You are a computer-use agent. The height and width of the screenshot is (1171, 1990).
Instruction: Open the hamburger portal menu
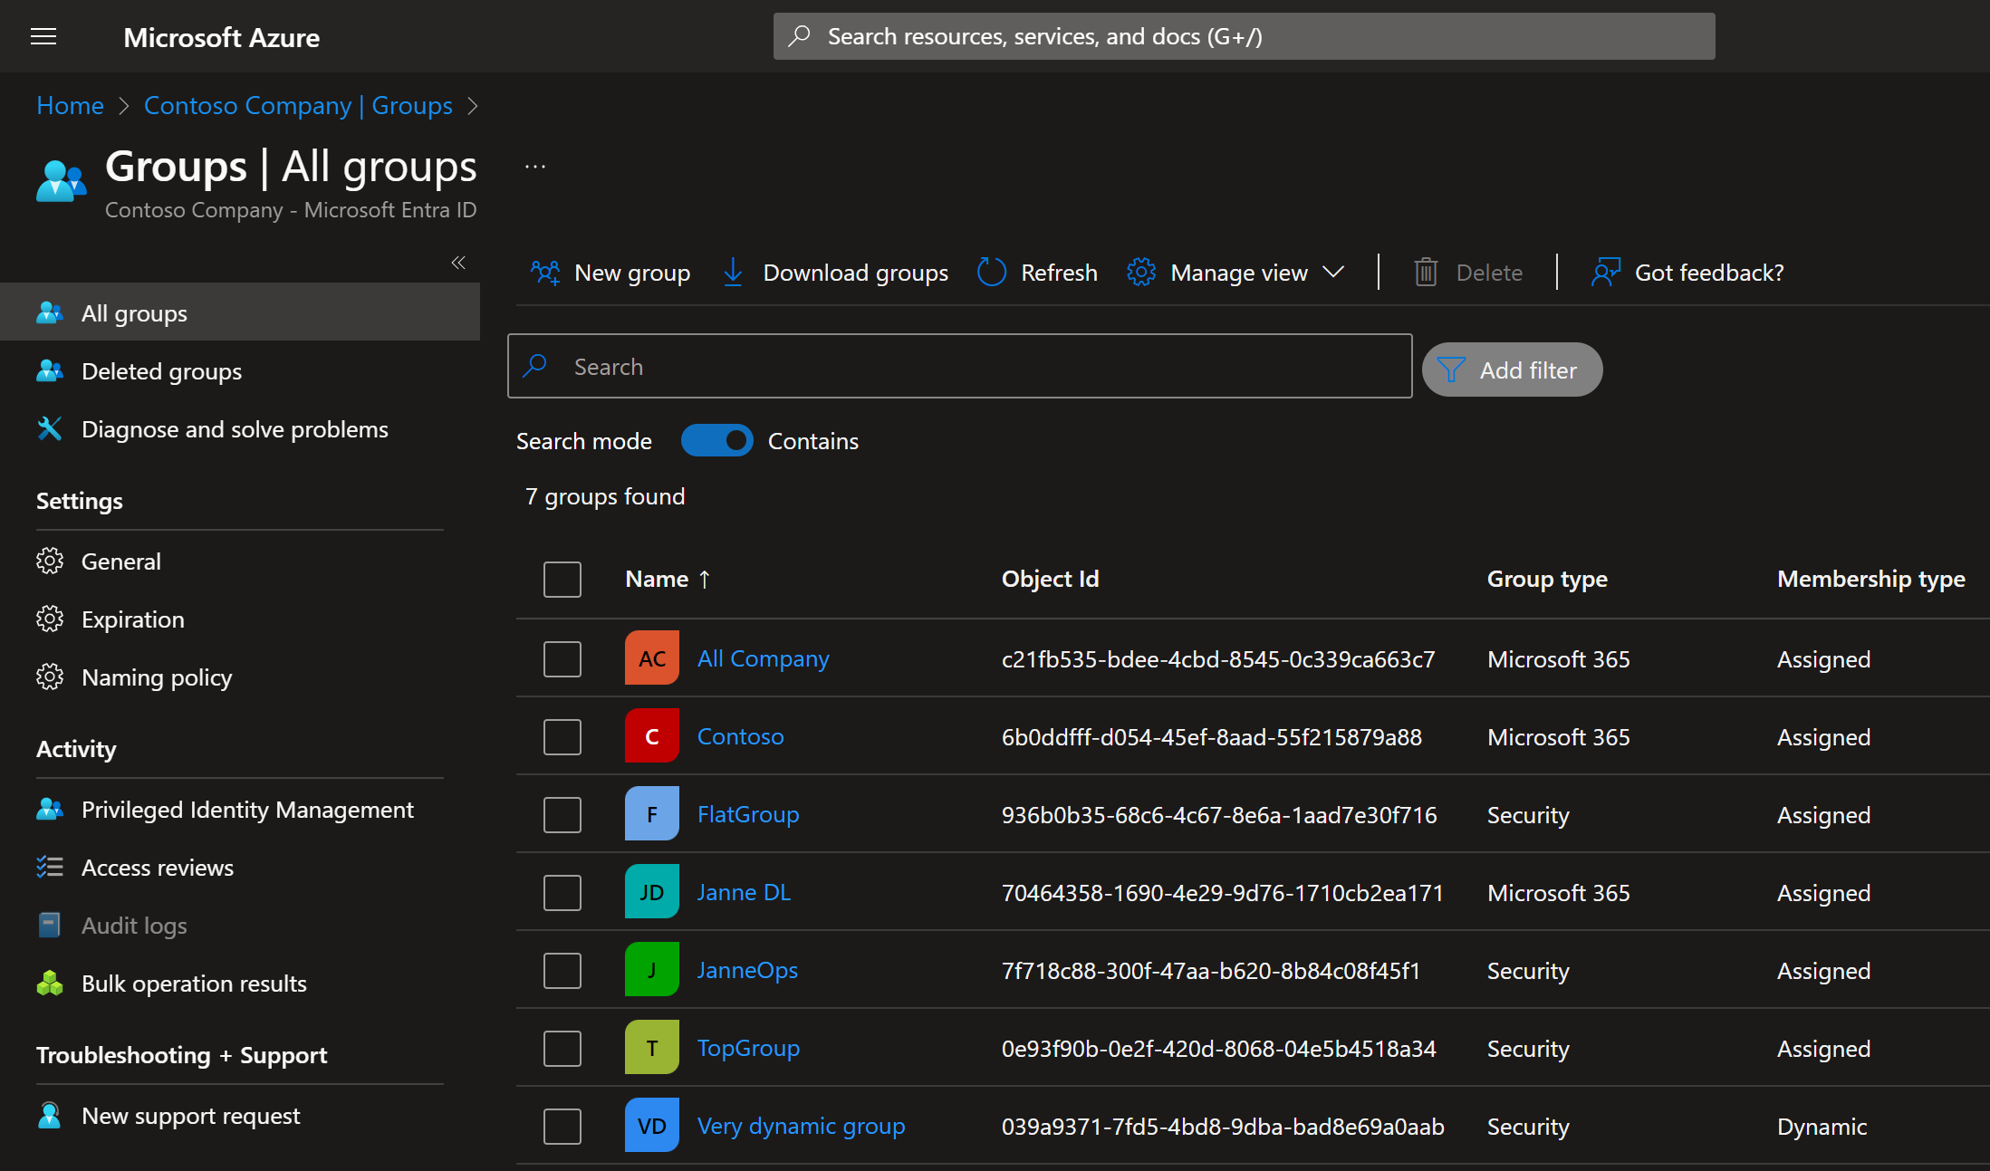pyautogui.click(x=43, y=36)
